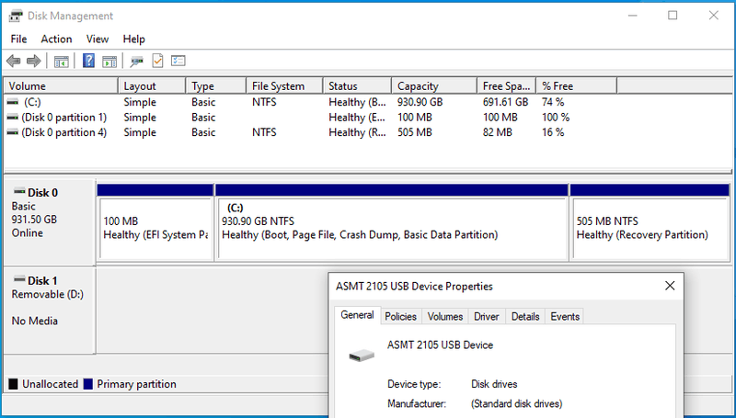Sort by the % Free column header
This screenshot has height=418, width=736.
(x=577, y=86)
